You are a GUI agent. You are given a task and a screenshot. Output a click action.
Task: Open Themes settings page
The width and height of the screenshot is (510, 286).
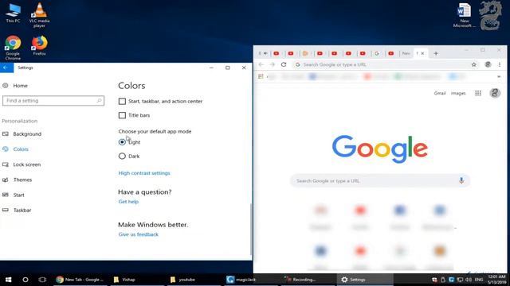click(22, 180)
